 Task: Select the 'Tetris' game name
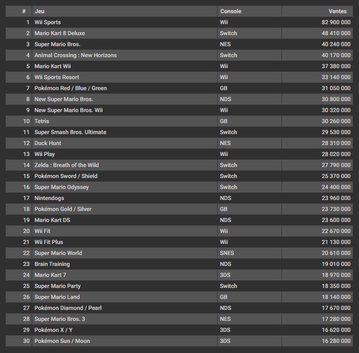(x=42, y=121)
